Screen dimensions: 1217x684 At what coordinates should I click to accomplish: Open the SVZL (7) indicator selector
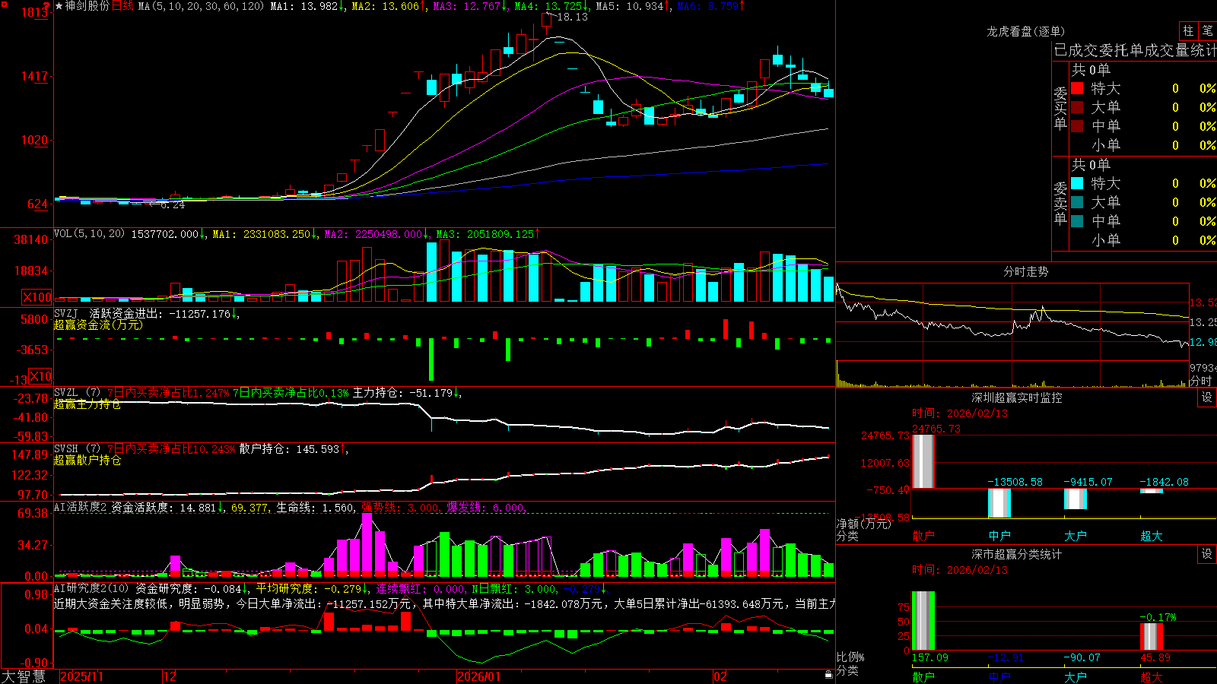click(77, 393)
